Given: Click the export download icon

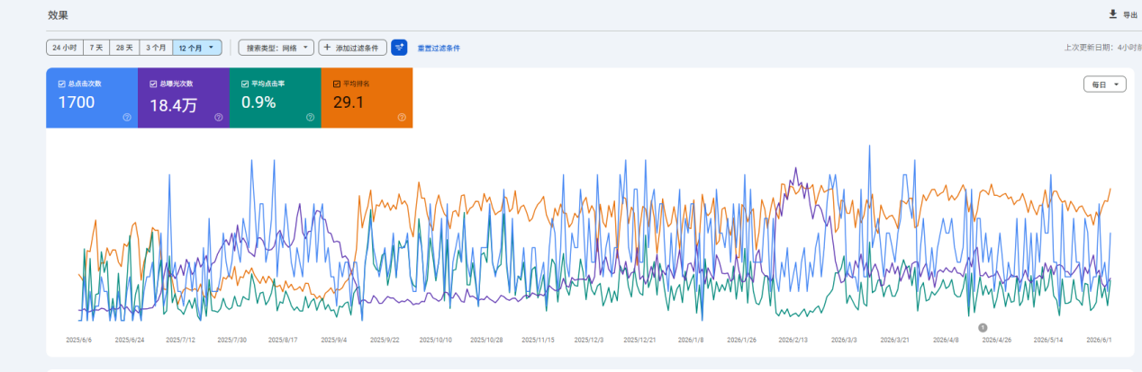Looking at the screenshot, I should 1112,14.
